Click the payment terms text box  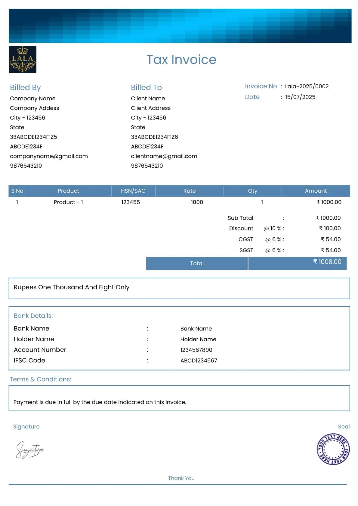click(179, 398)
